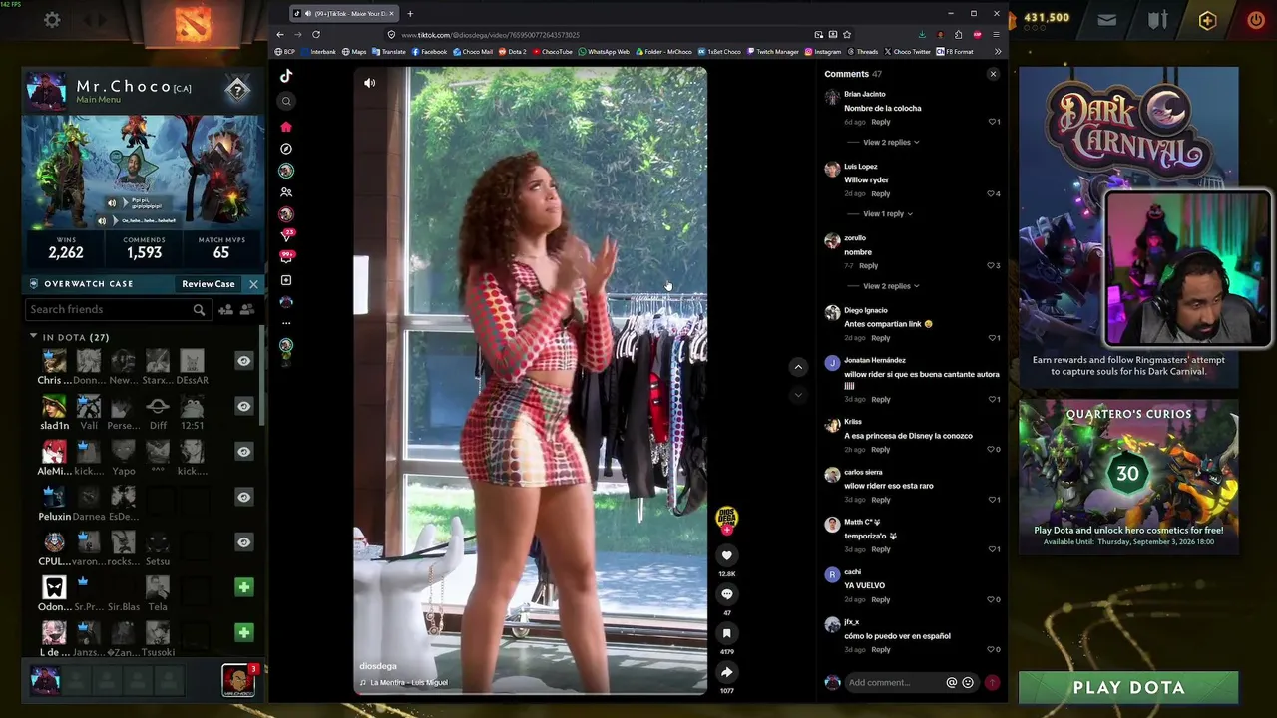1277x718 pixels.
Task: Open Dota profile help diamond icon
Action: pos(237,91)
